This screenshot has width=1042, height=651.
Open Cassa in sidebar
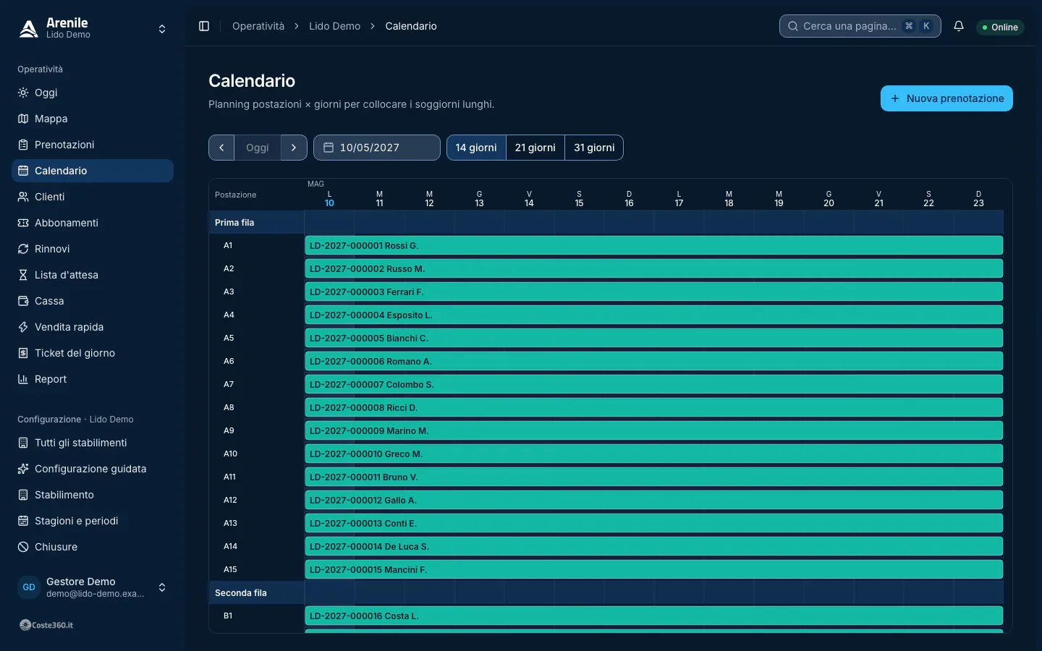(93, 301)
